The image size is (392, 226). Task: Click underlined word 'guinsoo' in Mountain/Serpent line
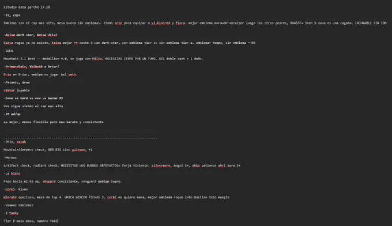(78, 150)
